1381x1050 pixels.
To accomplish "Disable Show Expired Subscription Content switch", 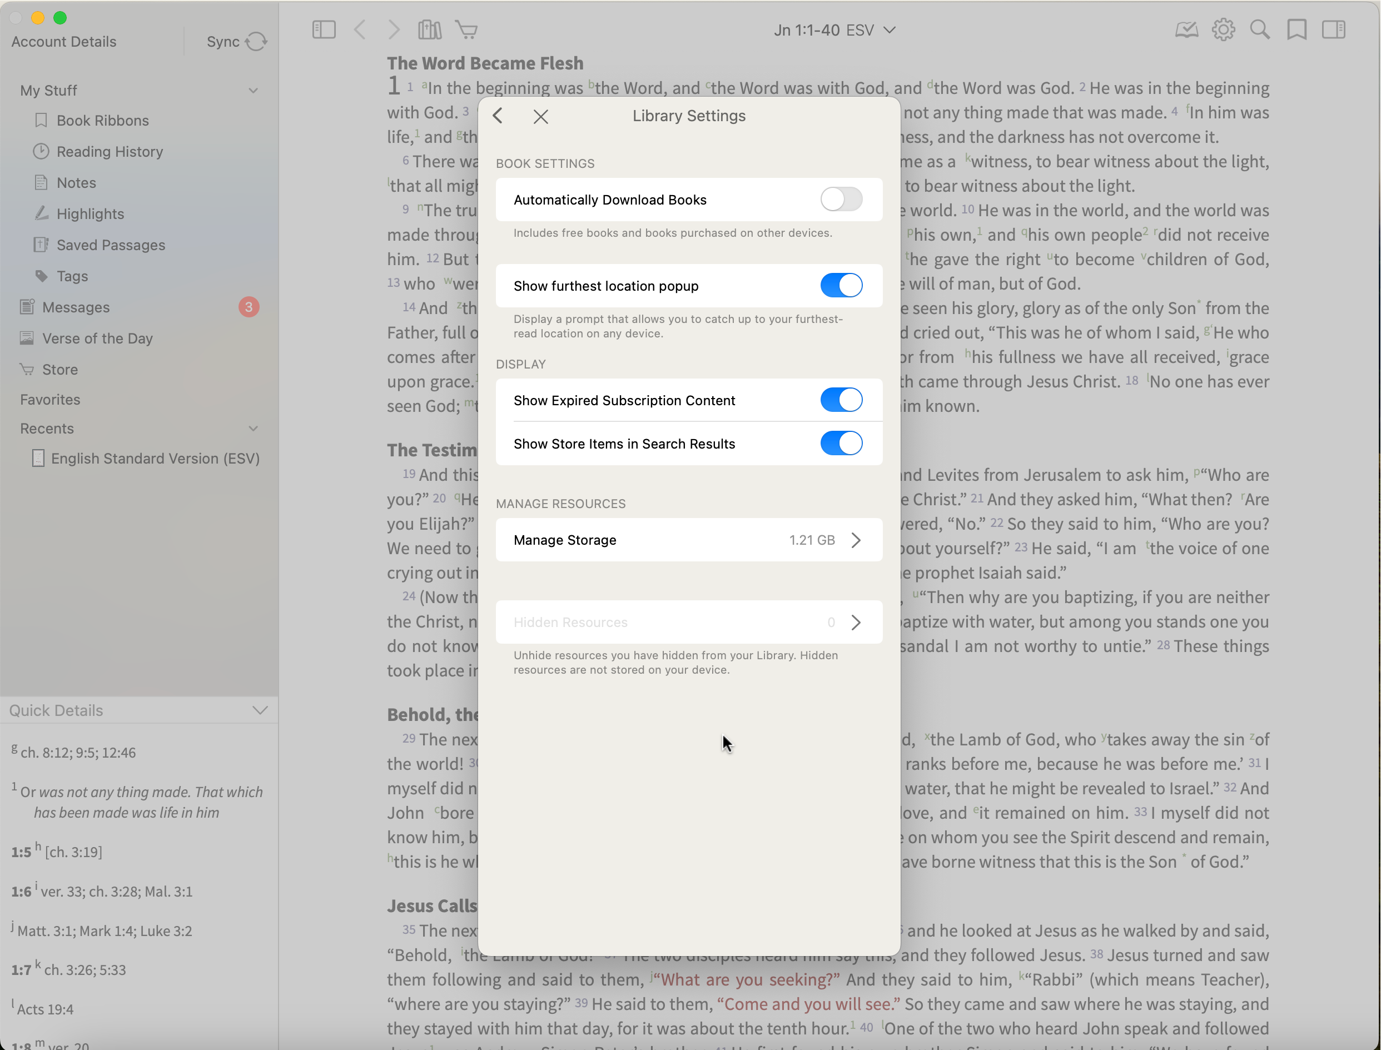I will point(841,400).
